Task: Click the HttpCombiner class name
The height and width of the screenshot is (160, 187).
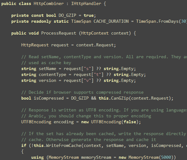Action: click(48, 3)
